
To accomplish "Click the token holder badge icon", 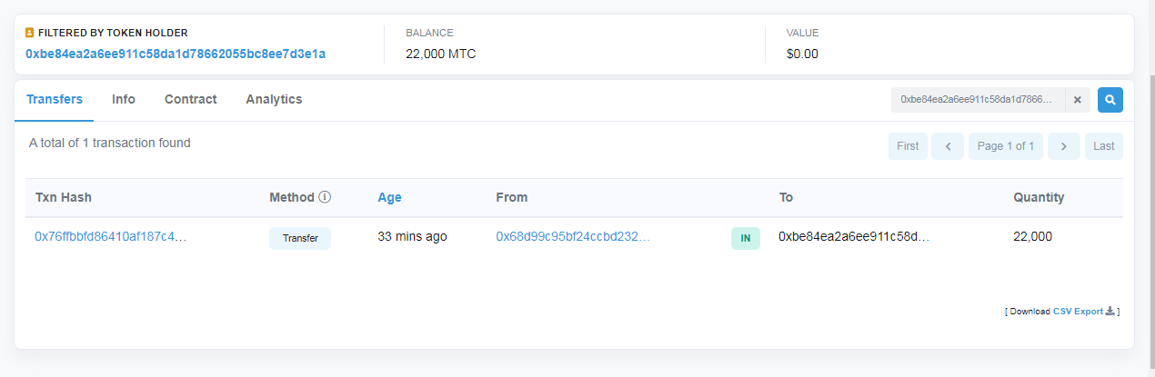I will pos(30,33).
